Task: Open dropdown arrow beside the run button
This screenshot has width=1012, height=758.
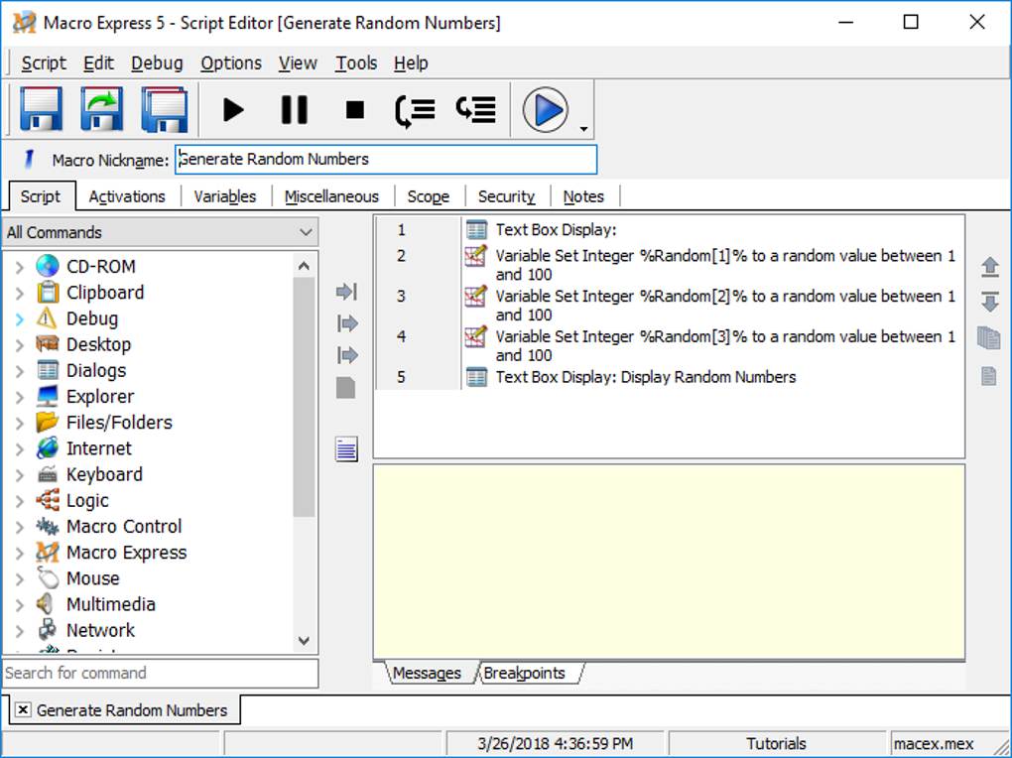Action: click(x=583, y=129)
